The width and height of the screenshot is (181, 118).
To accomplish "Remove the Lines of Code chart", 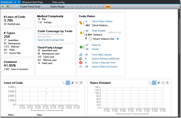I will (x=81, y=83).
